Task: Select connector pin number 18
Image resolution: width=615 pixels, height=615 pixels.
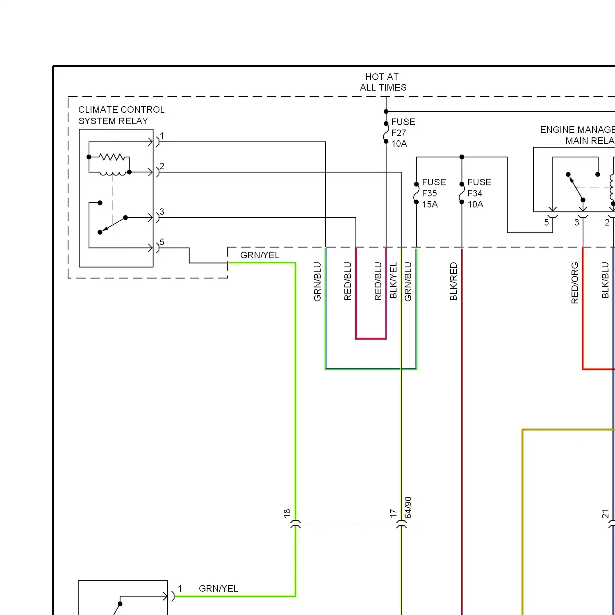Action: pos(287,512)
